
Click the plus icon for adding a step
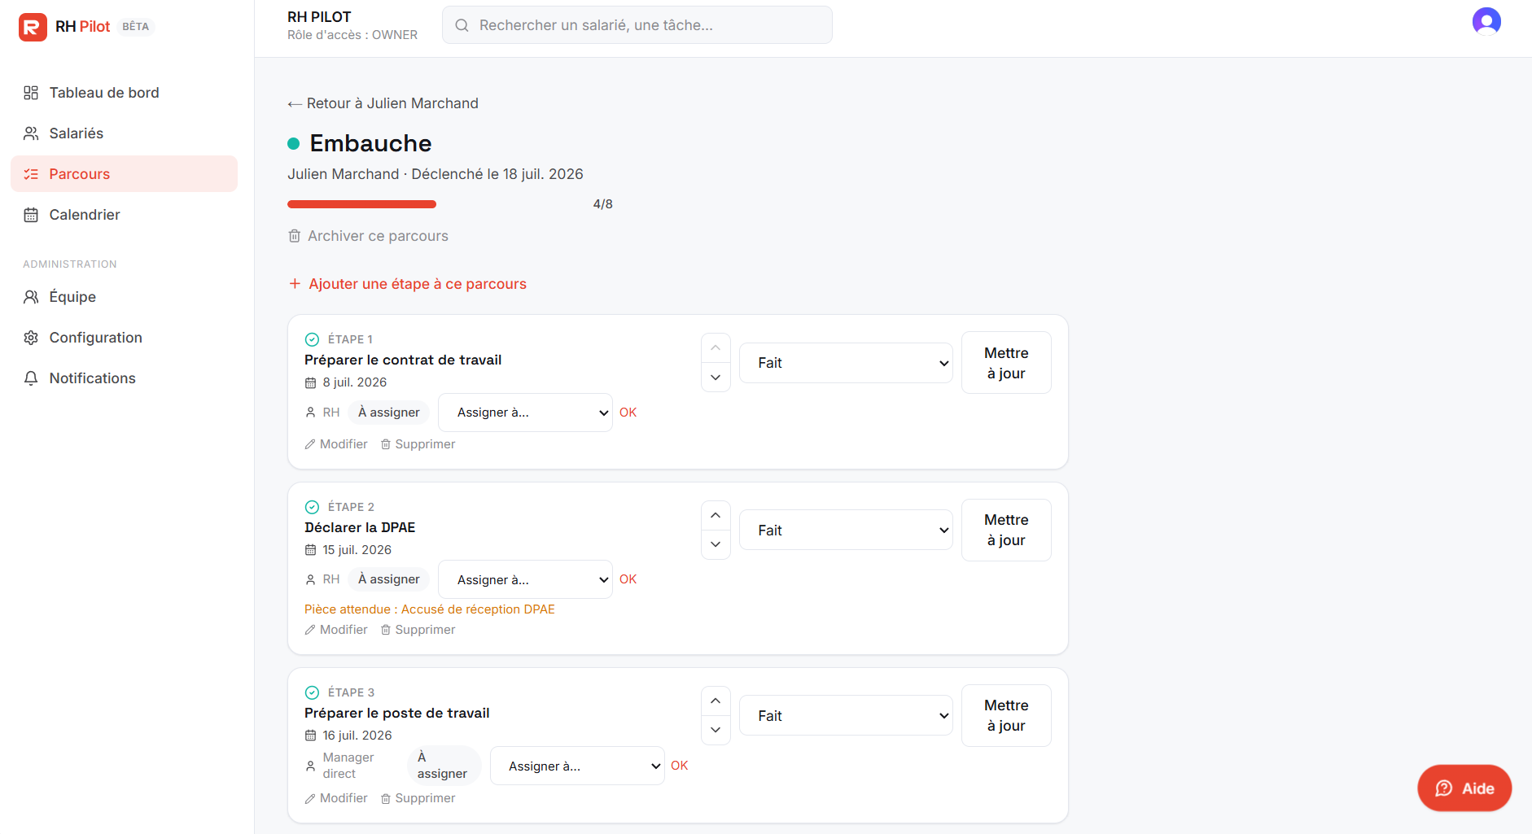295,283
